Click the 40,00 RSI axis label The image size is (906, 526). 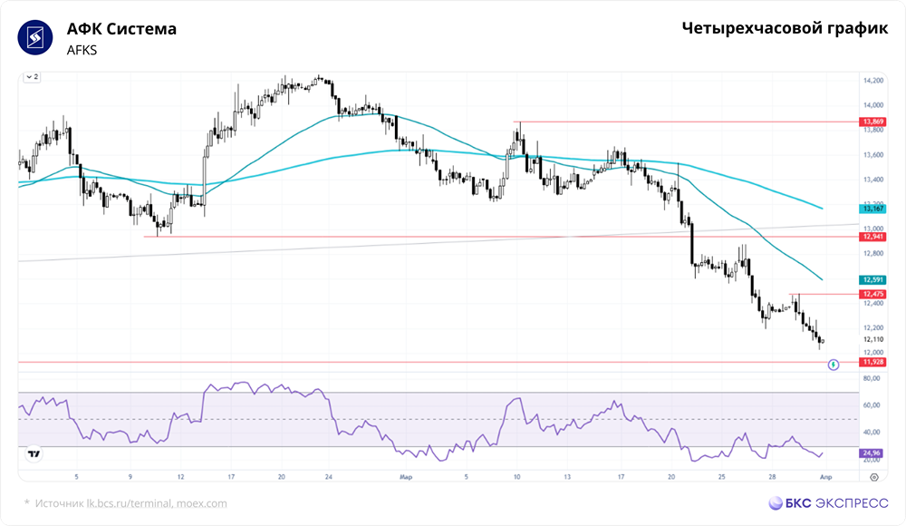pos(872,433)
